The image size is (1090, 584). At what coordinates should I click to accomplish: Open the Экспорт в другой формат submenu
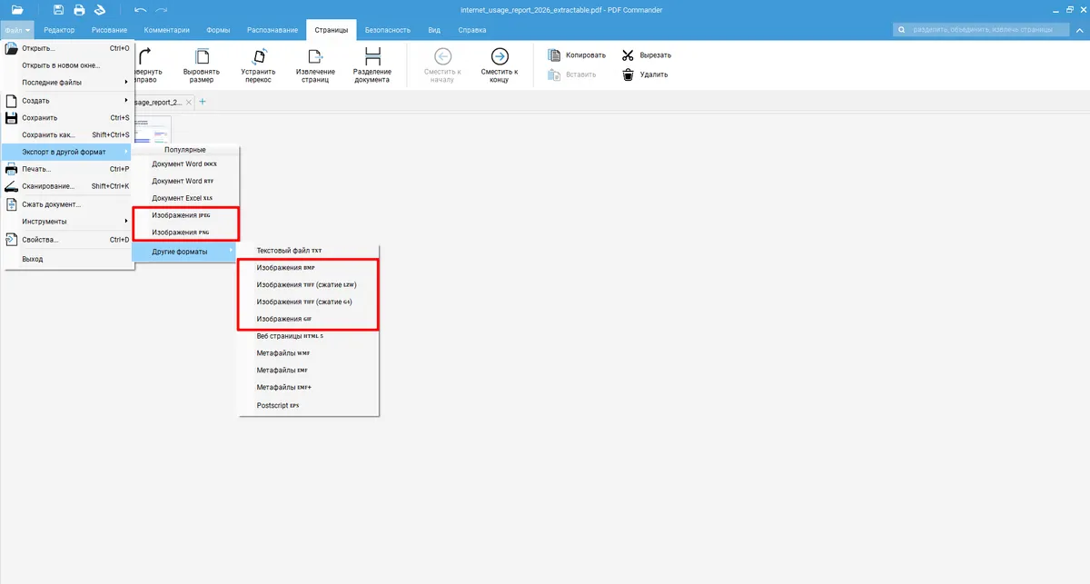(67, 152)
